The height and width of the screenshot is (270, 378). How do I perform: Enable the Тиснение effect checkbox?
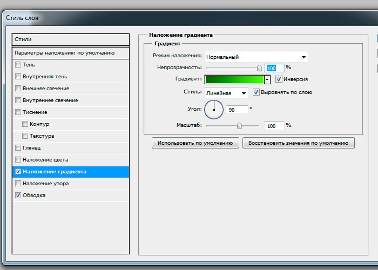[18, 112]
